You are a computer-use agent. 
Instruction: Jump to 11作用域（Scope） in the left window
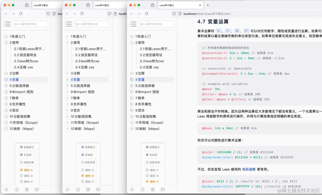click(24, 123)
